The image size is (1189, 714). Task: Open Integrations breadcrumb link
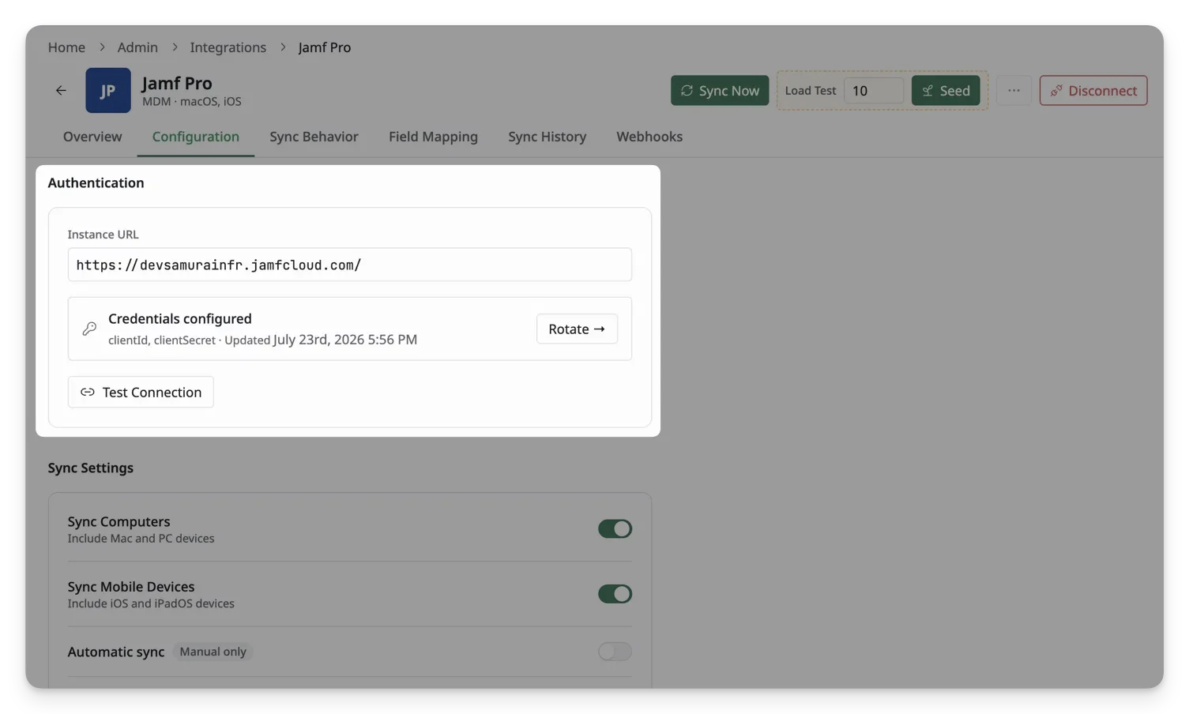[x=228, y=47]
